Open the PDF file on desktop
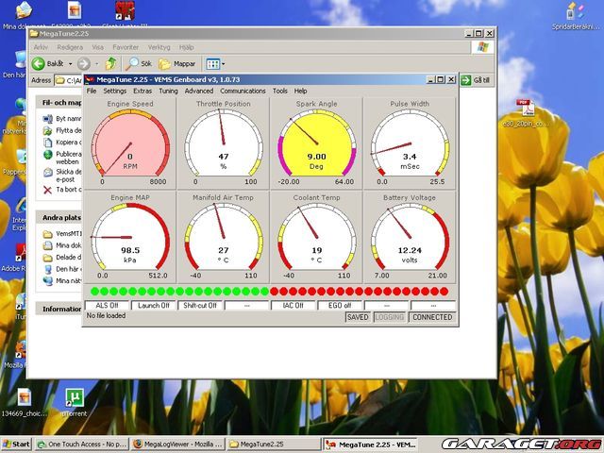Image resolution: width=604 pixels, height=453 pixels. click(x=526, y=110)
